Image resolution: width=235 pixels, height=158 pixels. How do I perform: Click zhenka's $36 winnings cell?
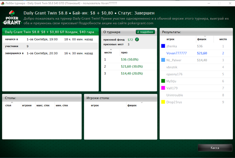coord(200,46)
